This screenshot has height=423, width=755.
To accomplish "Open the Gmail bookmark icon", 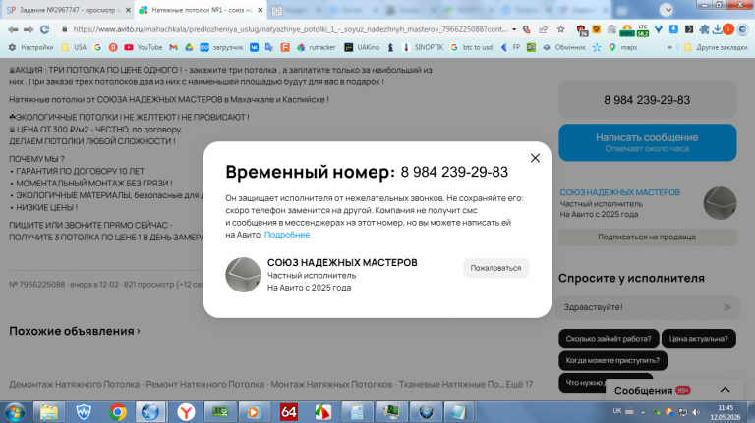I will [x=173, y=47].
